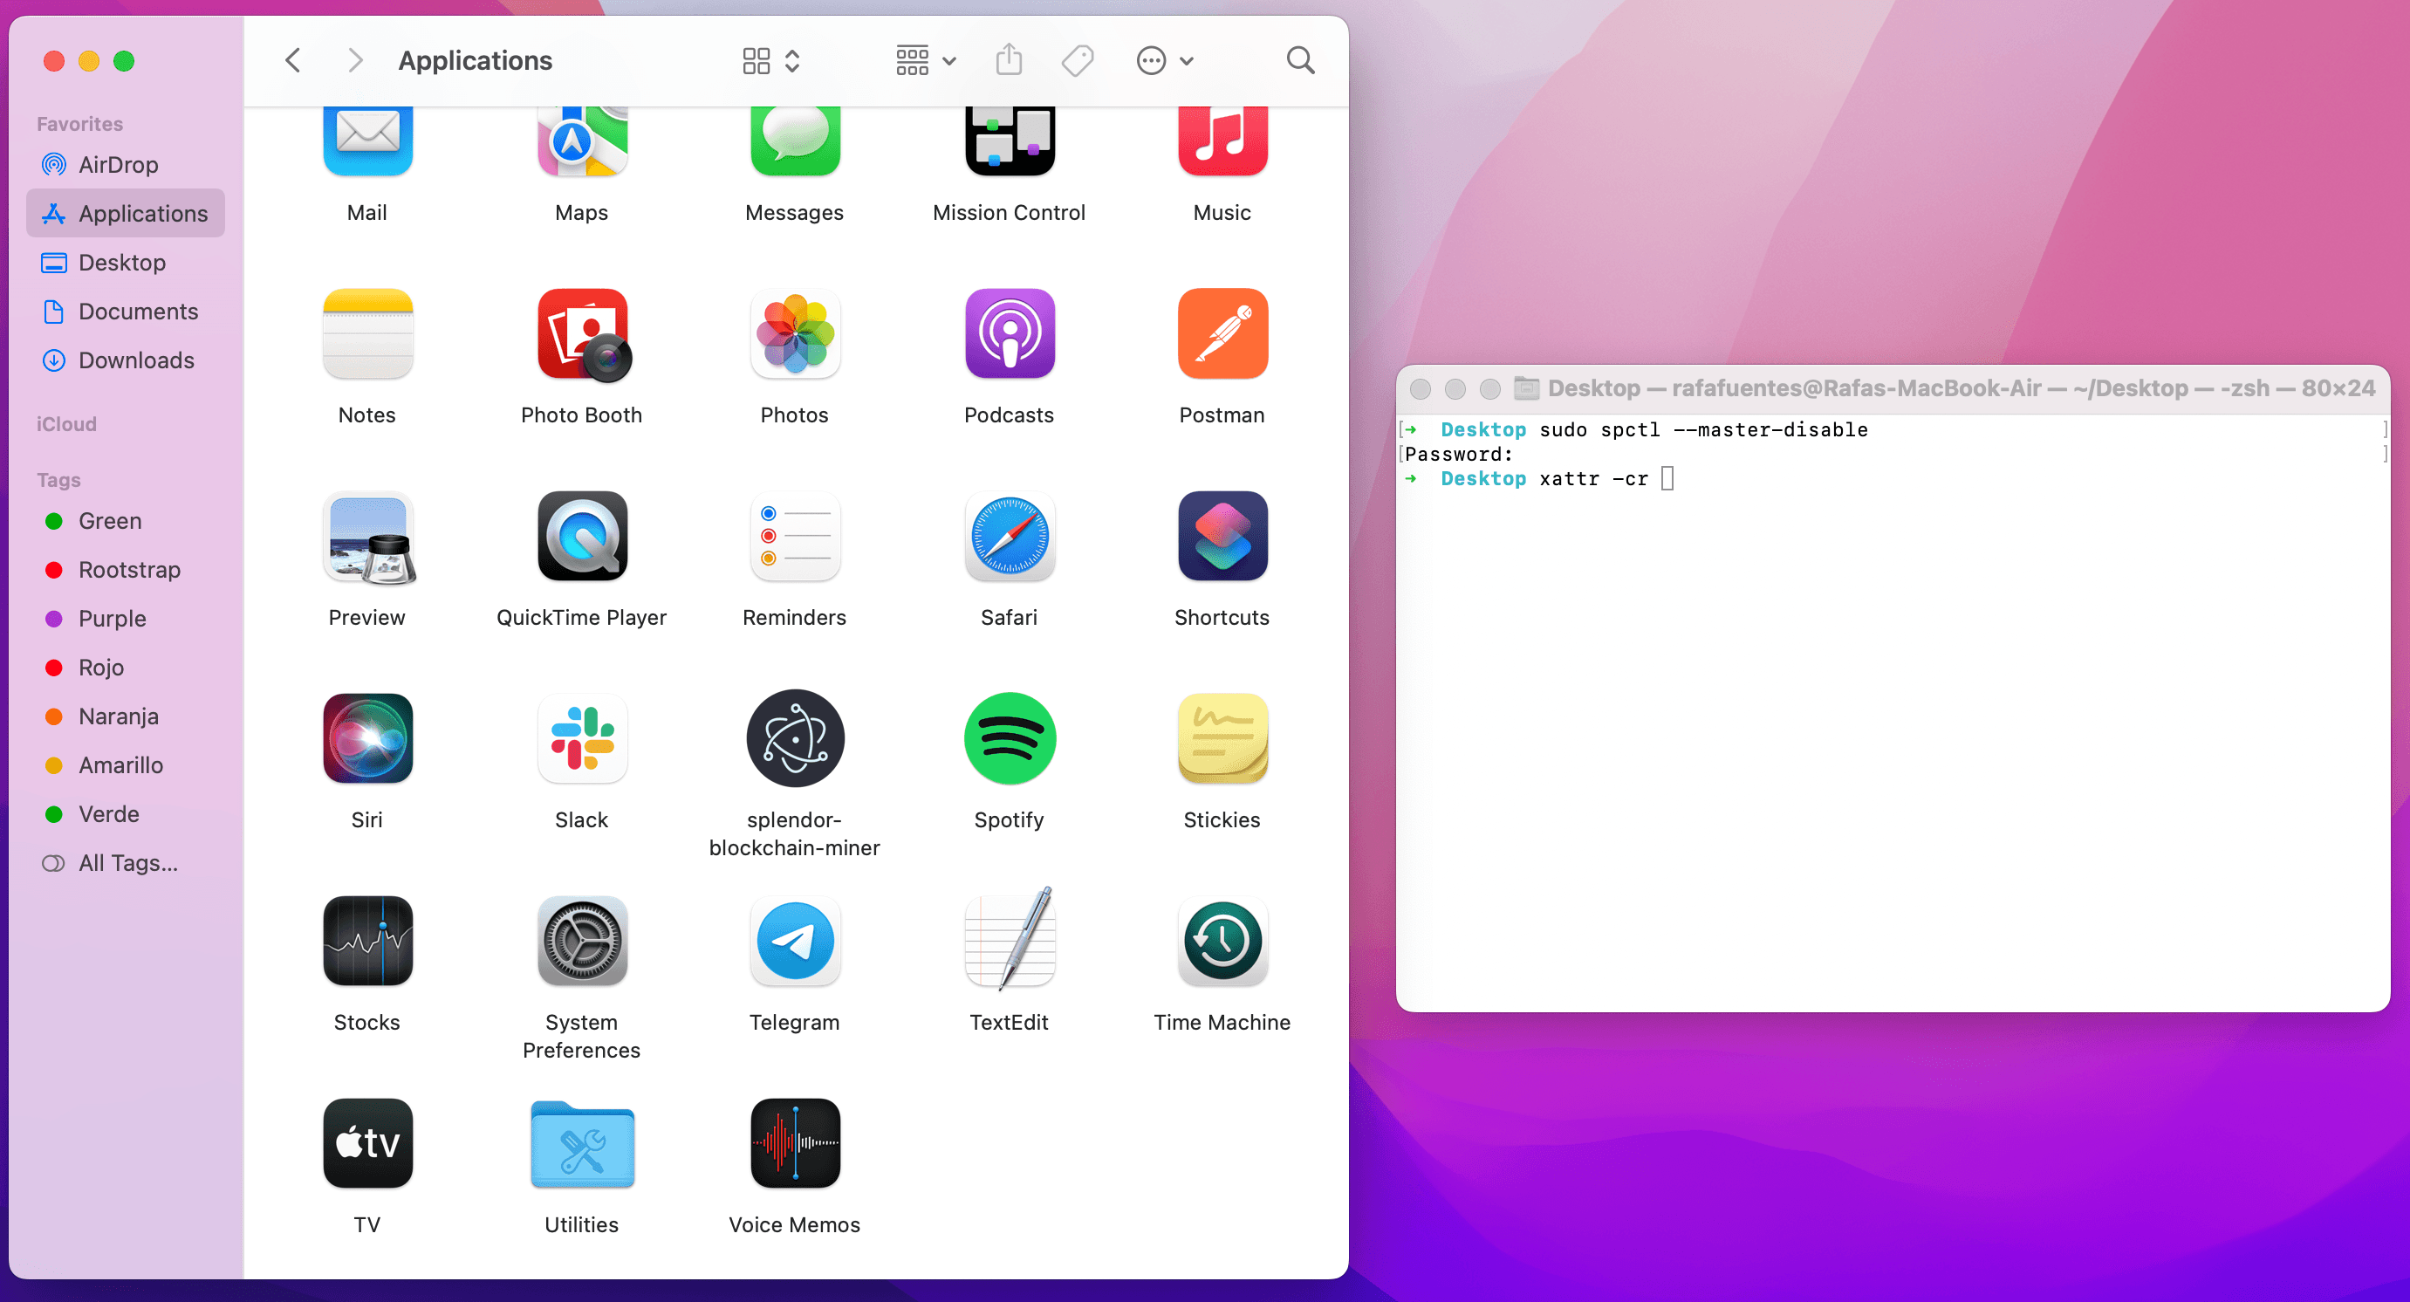Filter by the Amarillo tag
The width and height of the screenshot is (2410, 1302).
(x=126, y=765)
